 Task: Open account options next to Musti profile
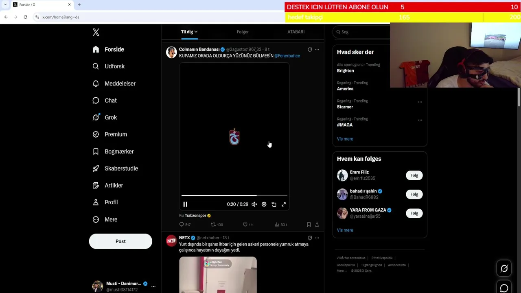click(153, 286)
